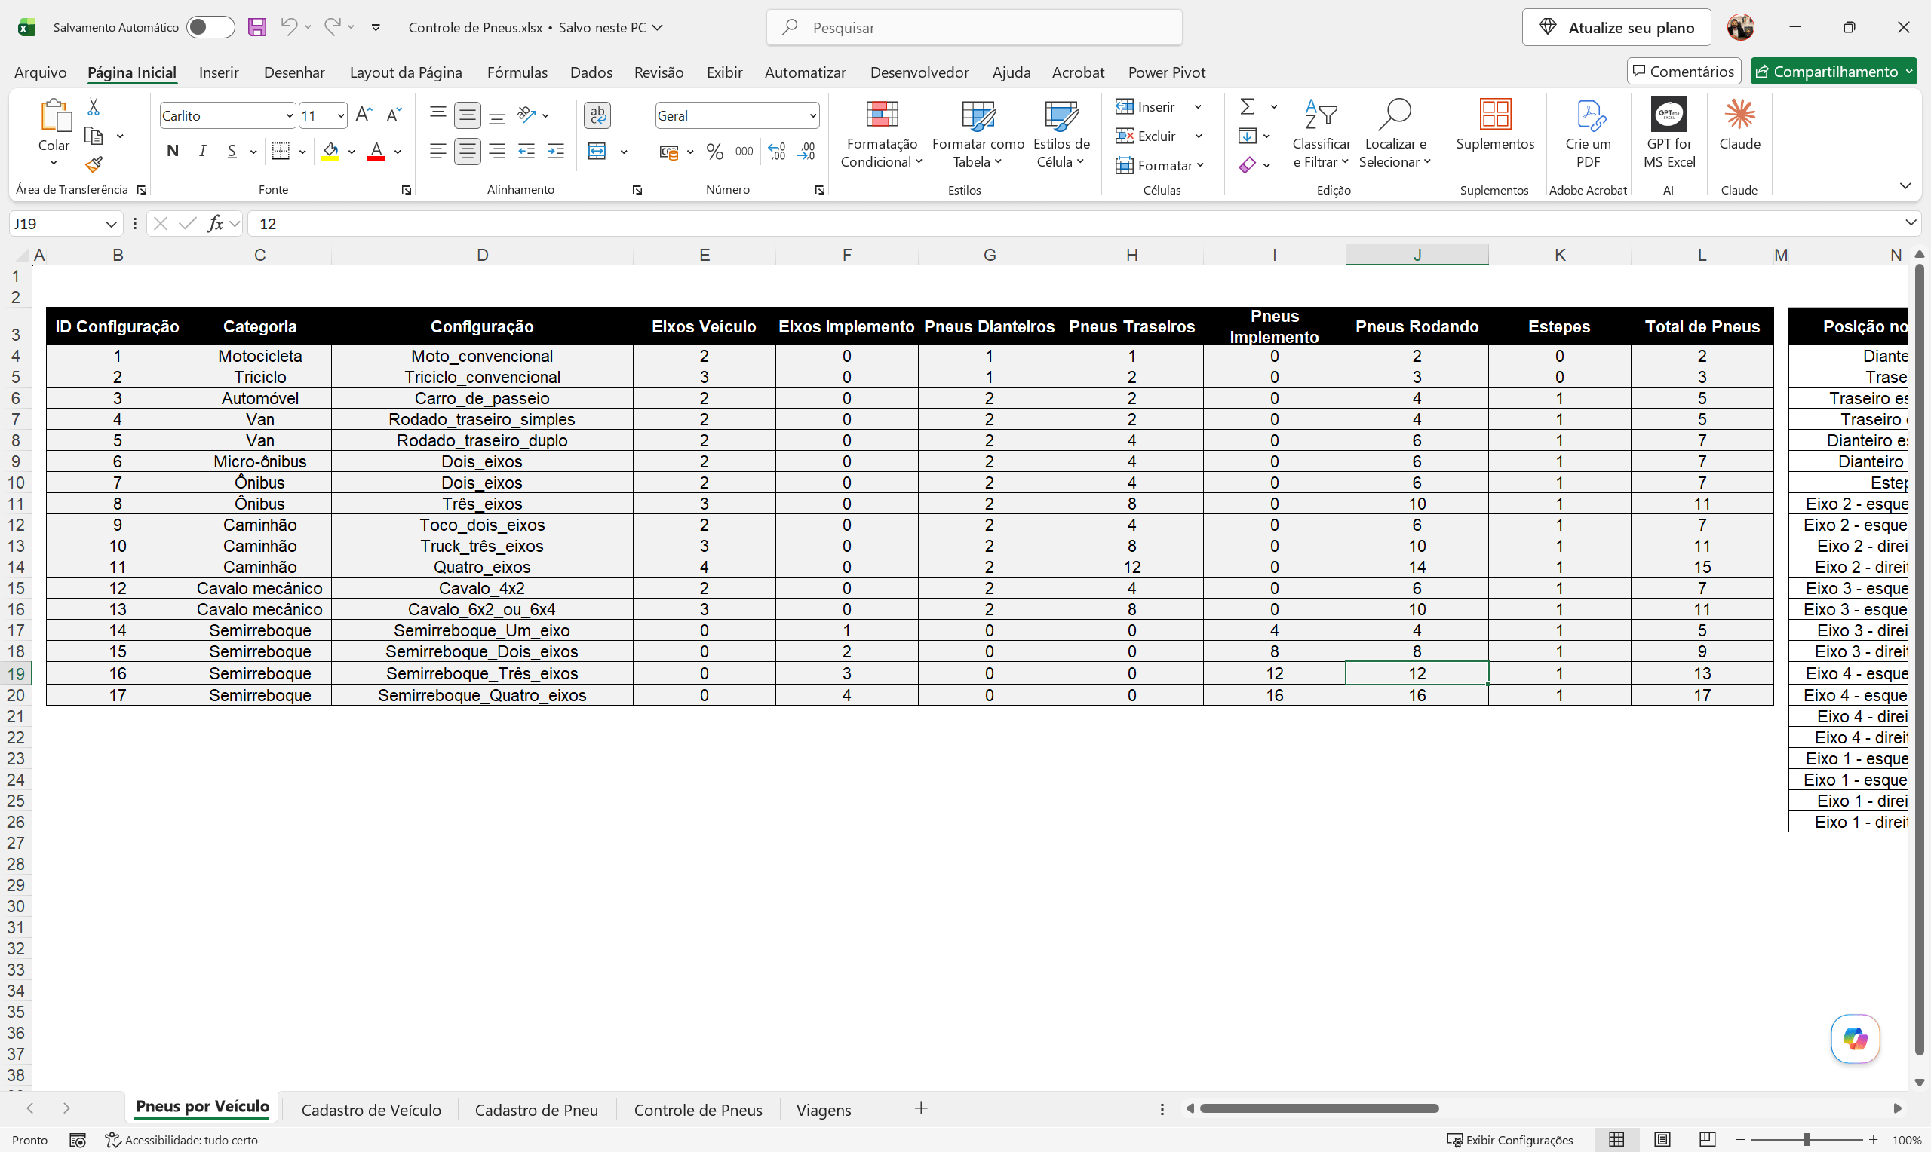
Task: Expand the Name Box dropdown arrow
Action: click(111, 224)
